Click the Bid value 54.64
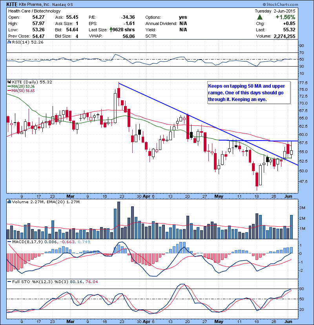 (72, 30)
